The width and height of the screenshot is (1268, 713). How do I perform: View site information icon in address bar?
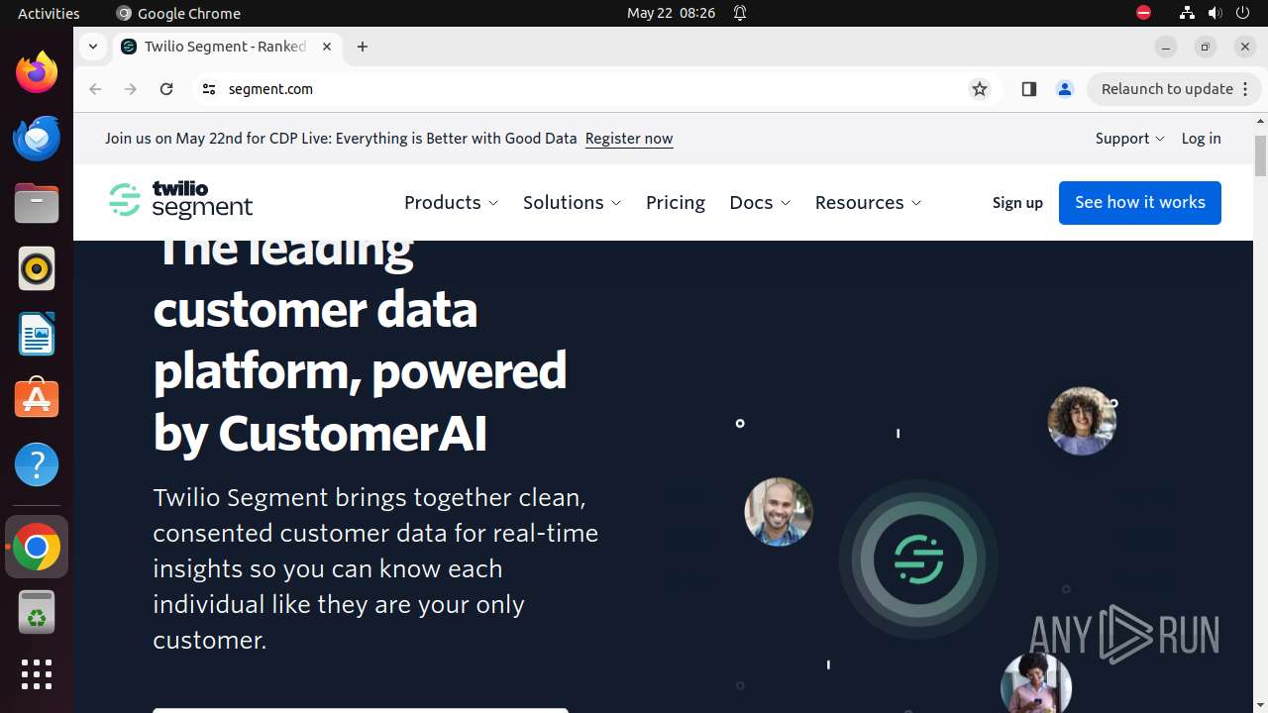click(208, 89)
